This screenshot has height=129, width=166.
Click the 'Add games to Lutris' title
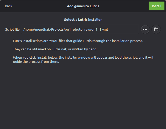pyautogui.click(x=83, y=6)
